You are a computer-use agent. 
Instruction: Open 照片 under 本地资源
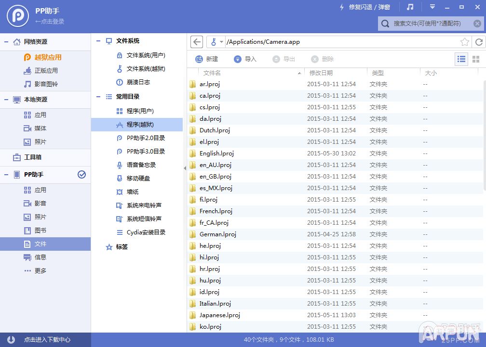[x=40, y=140]
